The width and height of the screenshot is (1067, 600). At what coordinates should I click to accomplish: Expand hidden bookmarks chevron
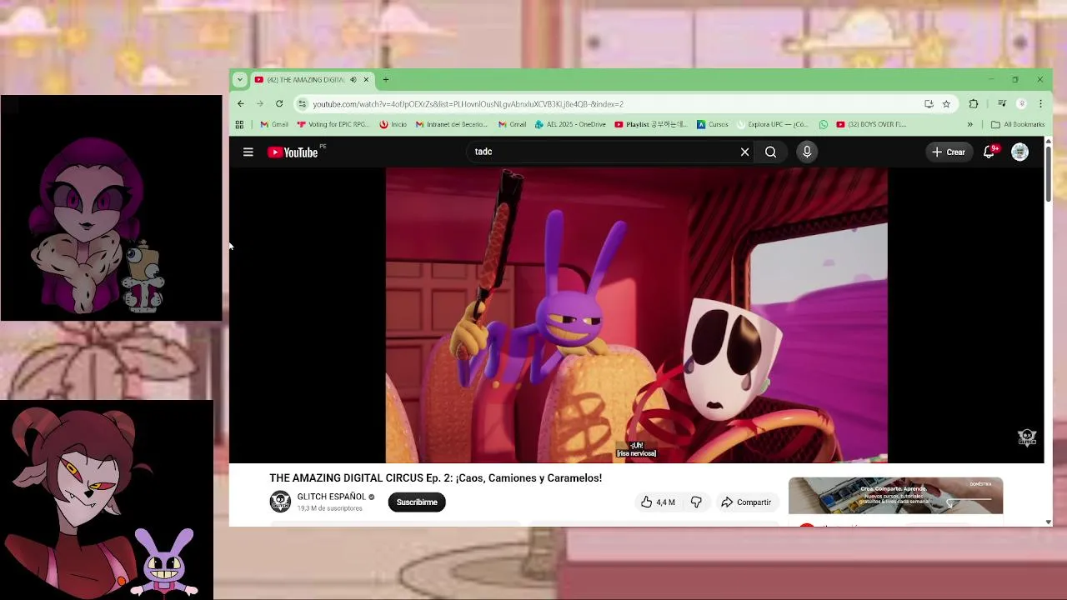(969, 124)
